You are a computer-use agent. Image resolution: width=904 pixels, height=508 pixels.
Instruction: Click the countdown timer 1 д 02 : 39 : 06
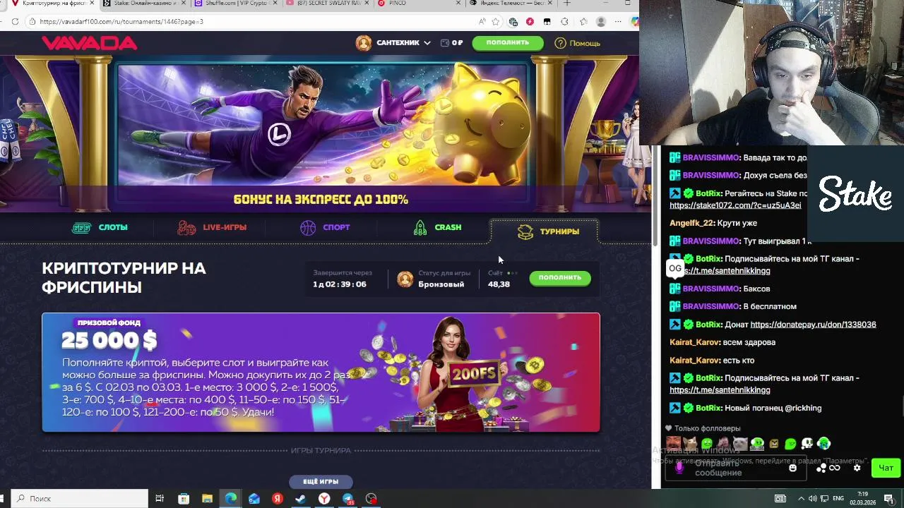(340, 284)
